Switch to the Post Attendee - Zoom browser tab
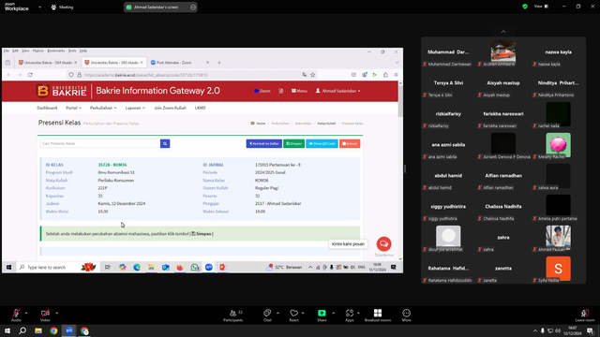Viewport: 600px width, 337px height. coord(179,63)
